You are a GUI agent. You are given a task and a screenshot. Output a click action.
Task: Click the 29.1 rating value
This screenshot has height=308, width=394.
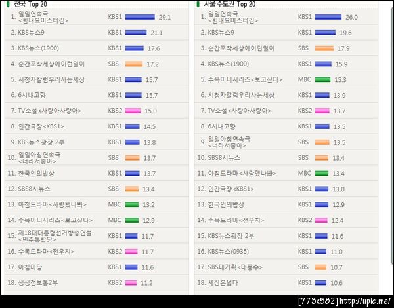[165, 17]
